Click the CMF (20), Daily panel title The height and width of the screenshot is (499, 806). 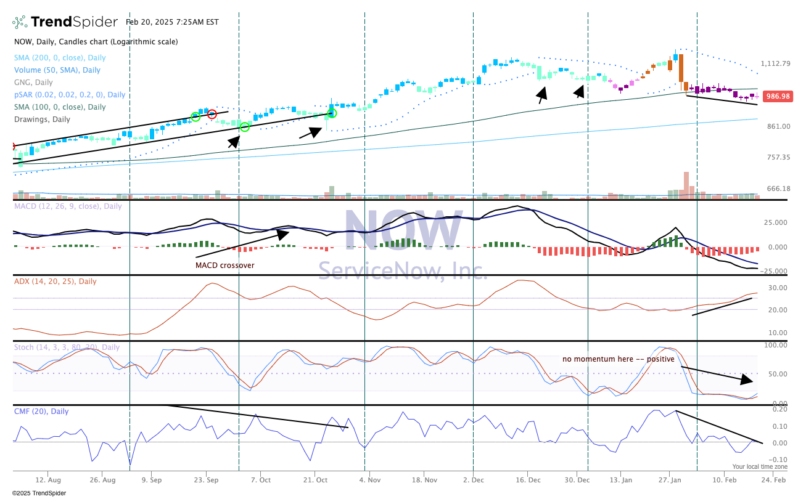tap(41, 412)
